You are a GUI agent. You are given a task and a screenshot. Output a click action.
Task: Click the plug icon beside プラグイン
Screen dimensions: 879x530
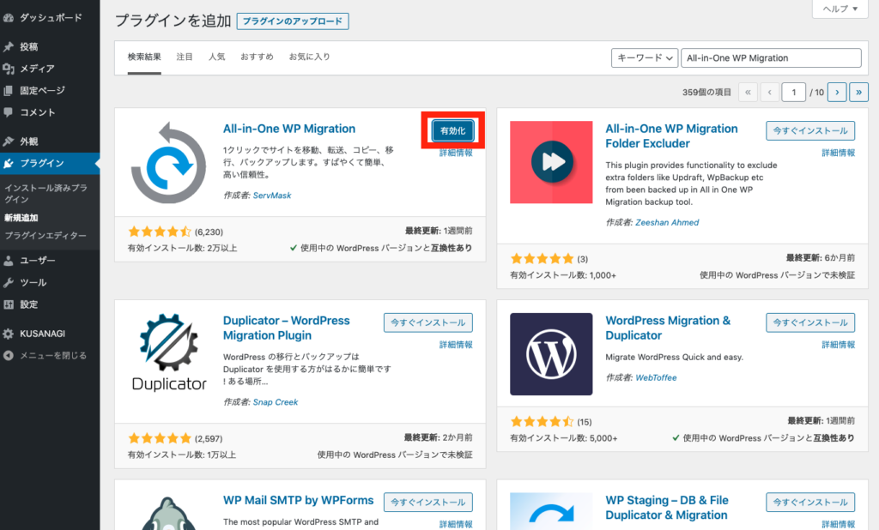pyautogui.click(x=8, y=164)
